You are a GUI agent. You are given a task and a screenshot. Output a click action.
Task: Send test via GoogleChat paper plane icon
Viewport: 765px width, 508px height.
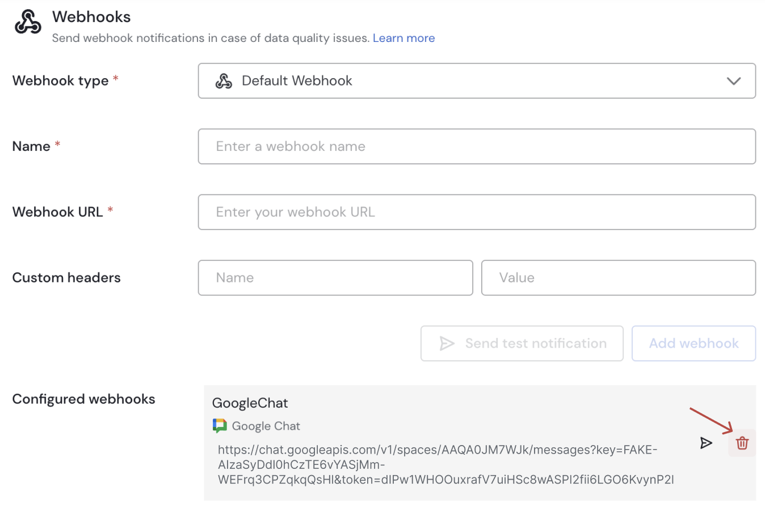pyautogui.click(x=705, y=443)
